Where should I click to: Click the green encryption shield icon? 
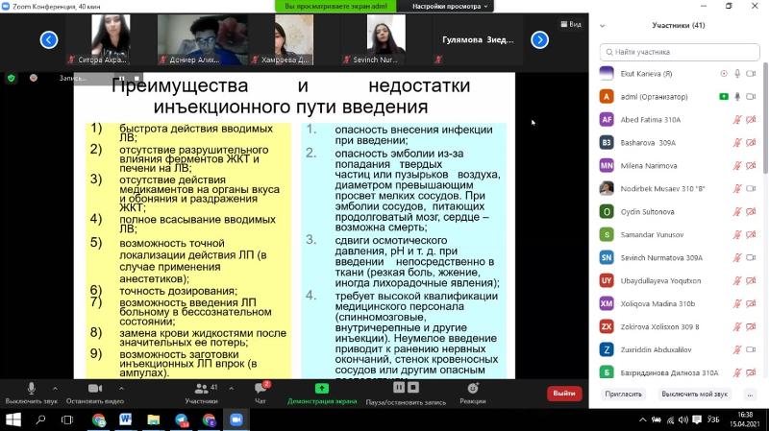pyautogui.click(x=12, y=78)
